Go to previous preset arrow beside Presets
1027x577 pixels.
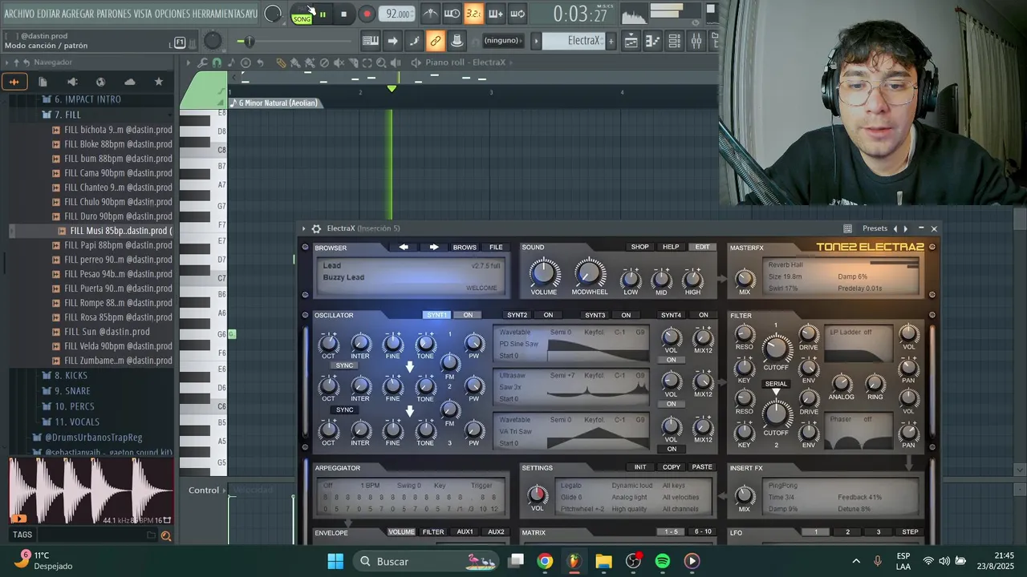[895, 228]
